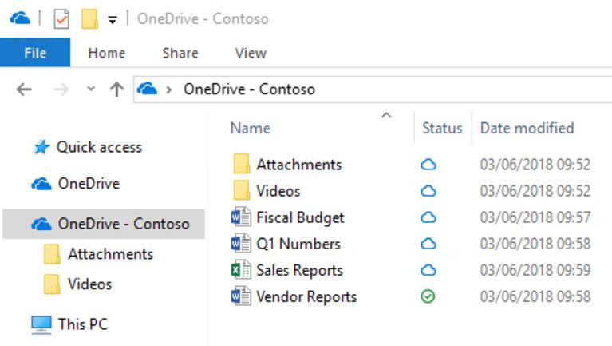The image size is (612, 346).
Task: Sort by the Name column header
Action: (251, 128)
